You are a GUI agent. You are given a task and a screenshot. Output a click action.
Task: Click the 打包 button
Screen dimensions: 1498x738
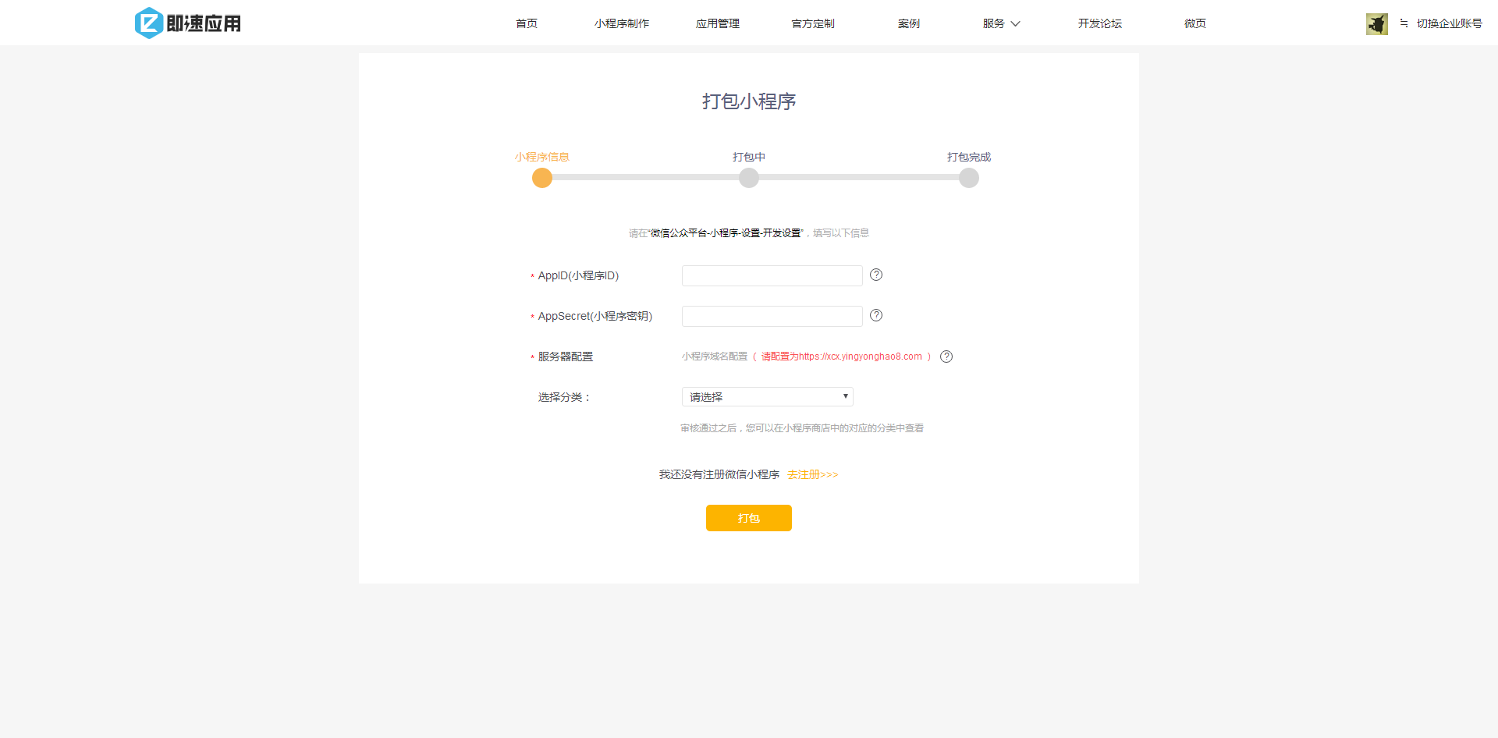(748, 518)
